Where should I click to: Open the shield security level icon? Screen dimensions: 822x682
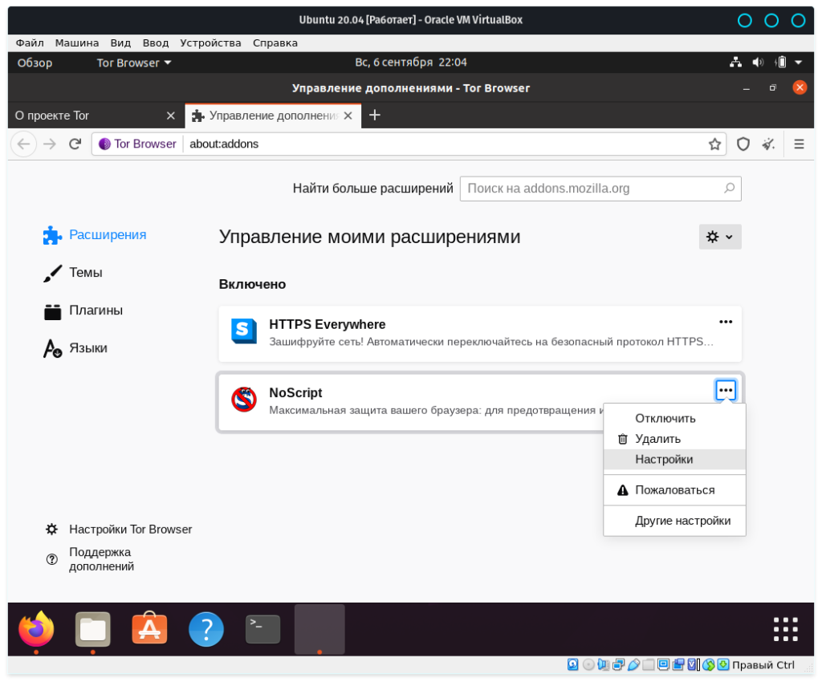(743, 144)
